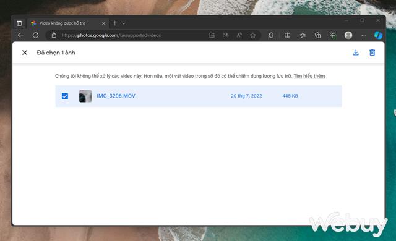Reload the Google Photos page
Screen dimensions: 396x241
pyautogui.click(x=36, y=35)
